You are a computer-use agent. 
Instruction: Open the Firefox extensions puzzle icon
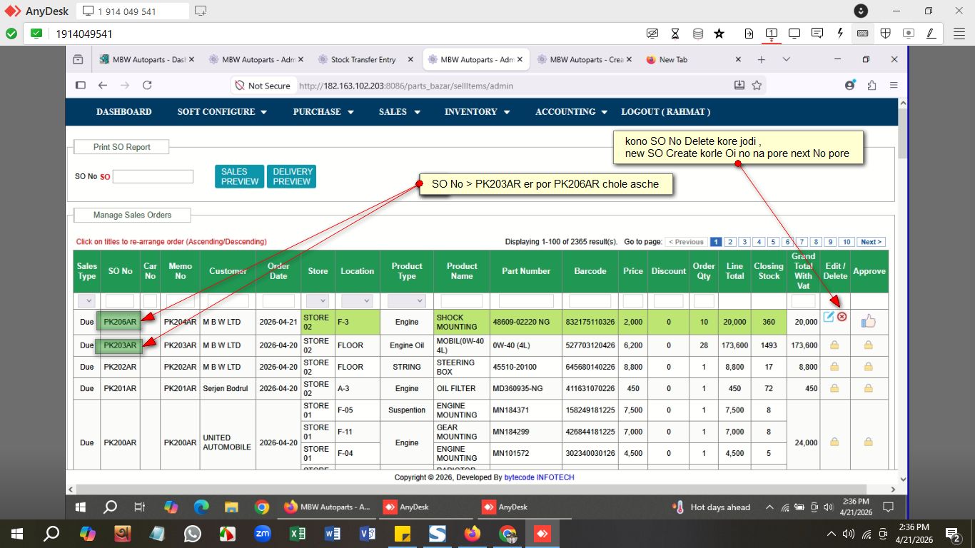[872, 86]
